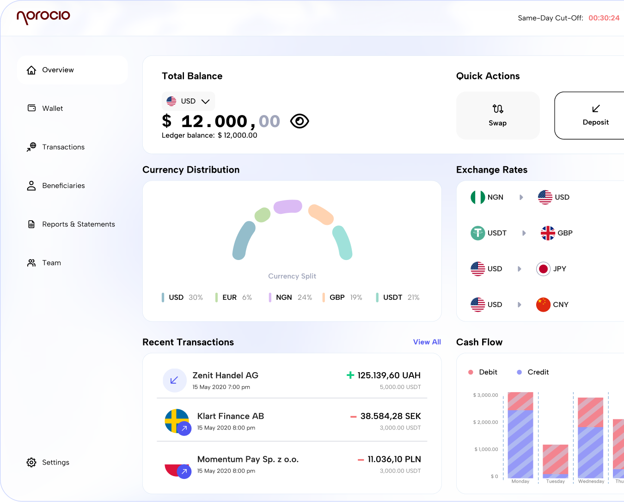
Task: Open the Wallet section via card icon
Action: (x=31, y=108)
